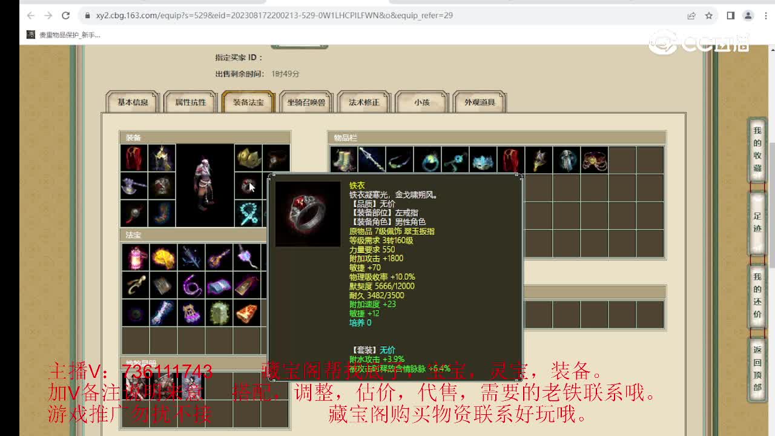The height and width of the screenshot is (436, 775).
Task: Open the 贵重物品保护 bookmark
Action: pyautogui.click(x=64, y=35)
